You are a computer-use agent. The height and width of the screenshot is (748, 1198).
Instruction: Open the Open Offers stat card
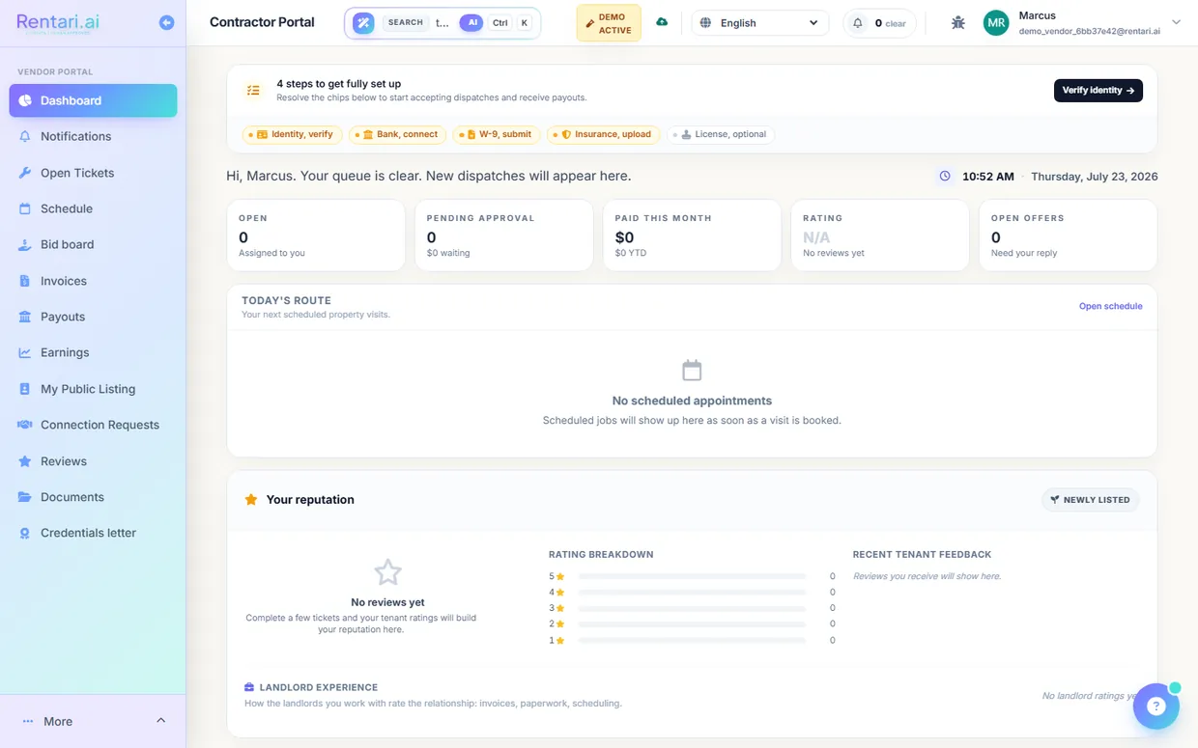(x=1068, y=235)
